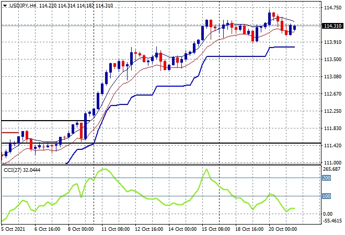Click the 111.000 price scale value
345x235 pixels.
[332, 163]
